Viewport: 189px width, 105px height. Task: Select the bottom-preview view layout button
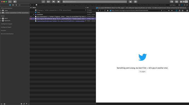184,2
